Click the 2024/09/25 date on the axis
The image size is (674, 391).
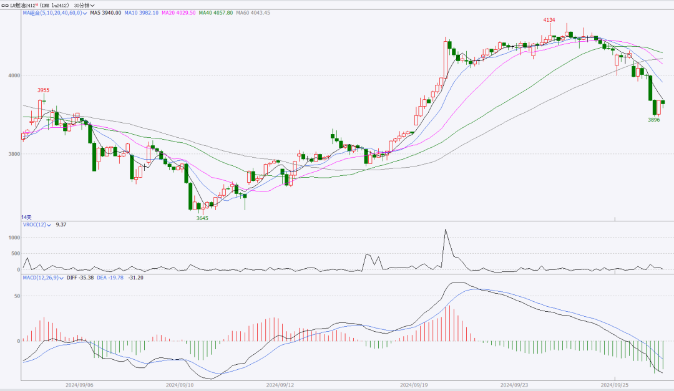pos(614,385)
